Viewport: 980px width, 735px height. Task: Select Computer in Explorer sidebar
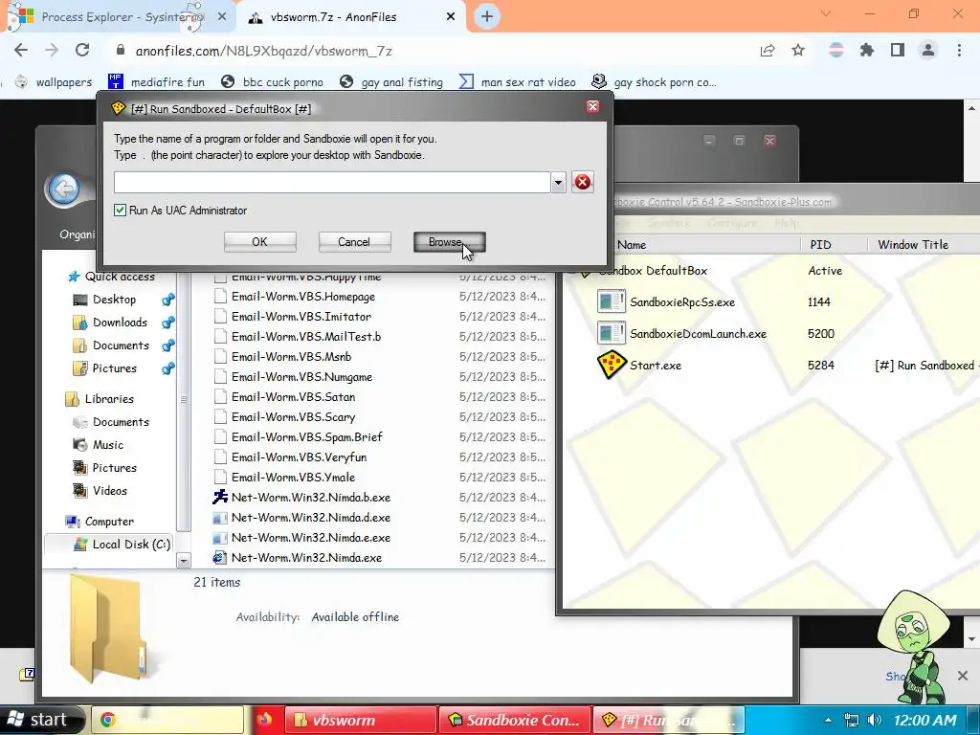(100, 522)
